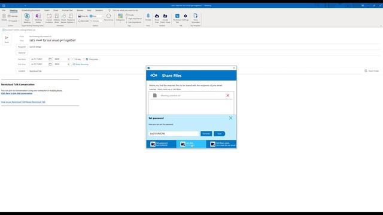The height and width of the screenshot is (215, 383).
Task: Click the Set password bottom tile
Action: click(161, 144)
